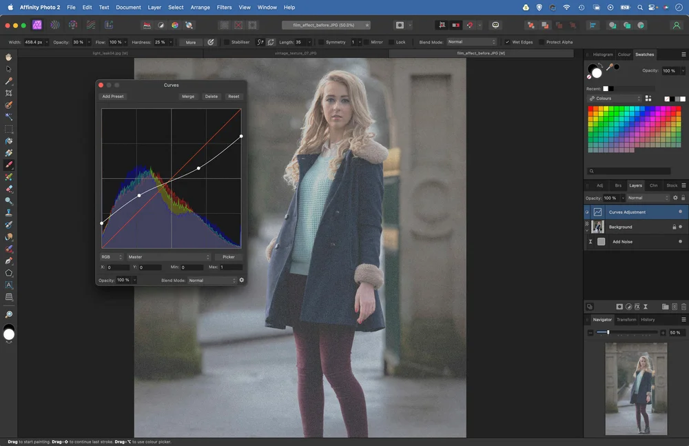
Task: Delete layer with trash icon
Action: coord(683,307)
